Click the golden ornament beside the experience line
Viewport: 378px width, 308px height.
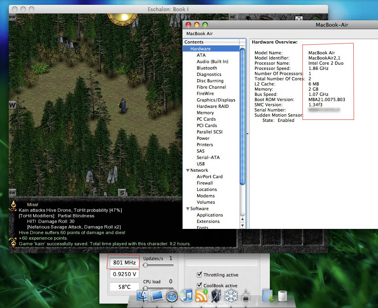tap(13, 242)
